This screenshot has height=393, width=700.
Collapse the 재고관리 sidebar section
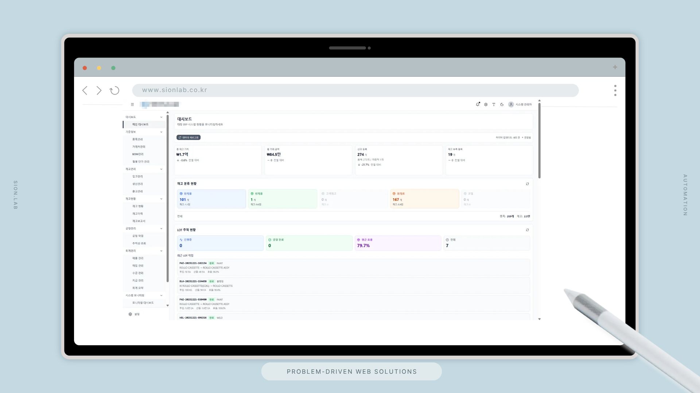[161, 169]
